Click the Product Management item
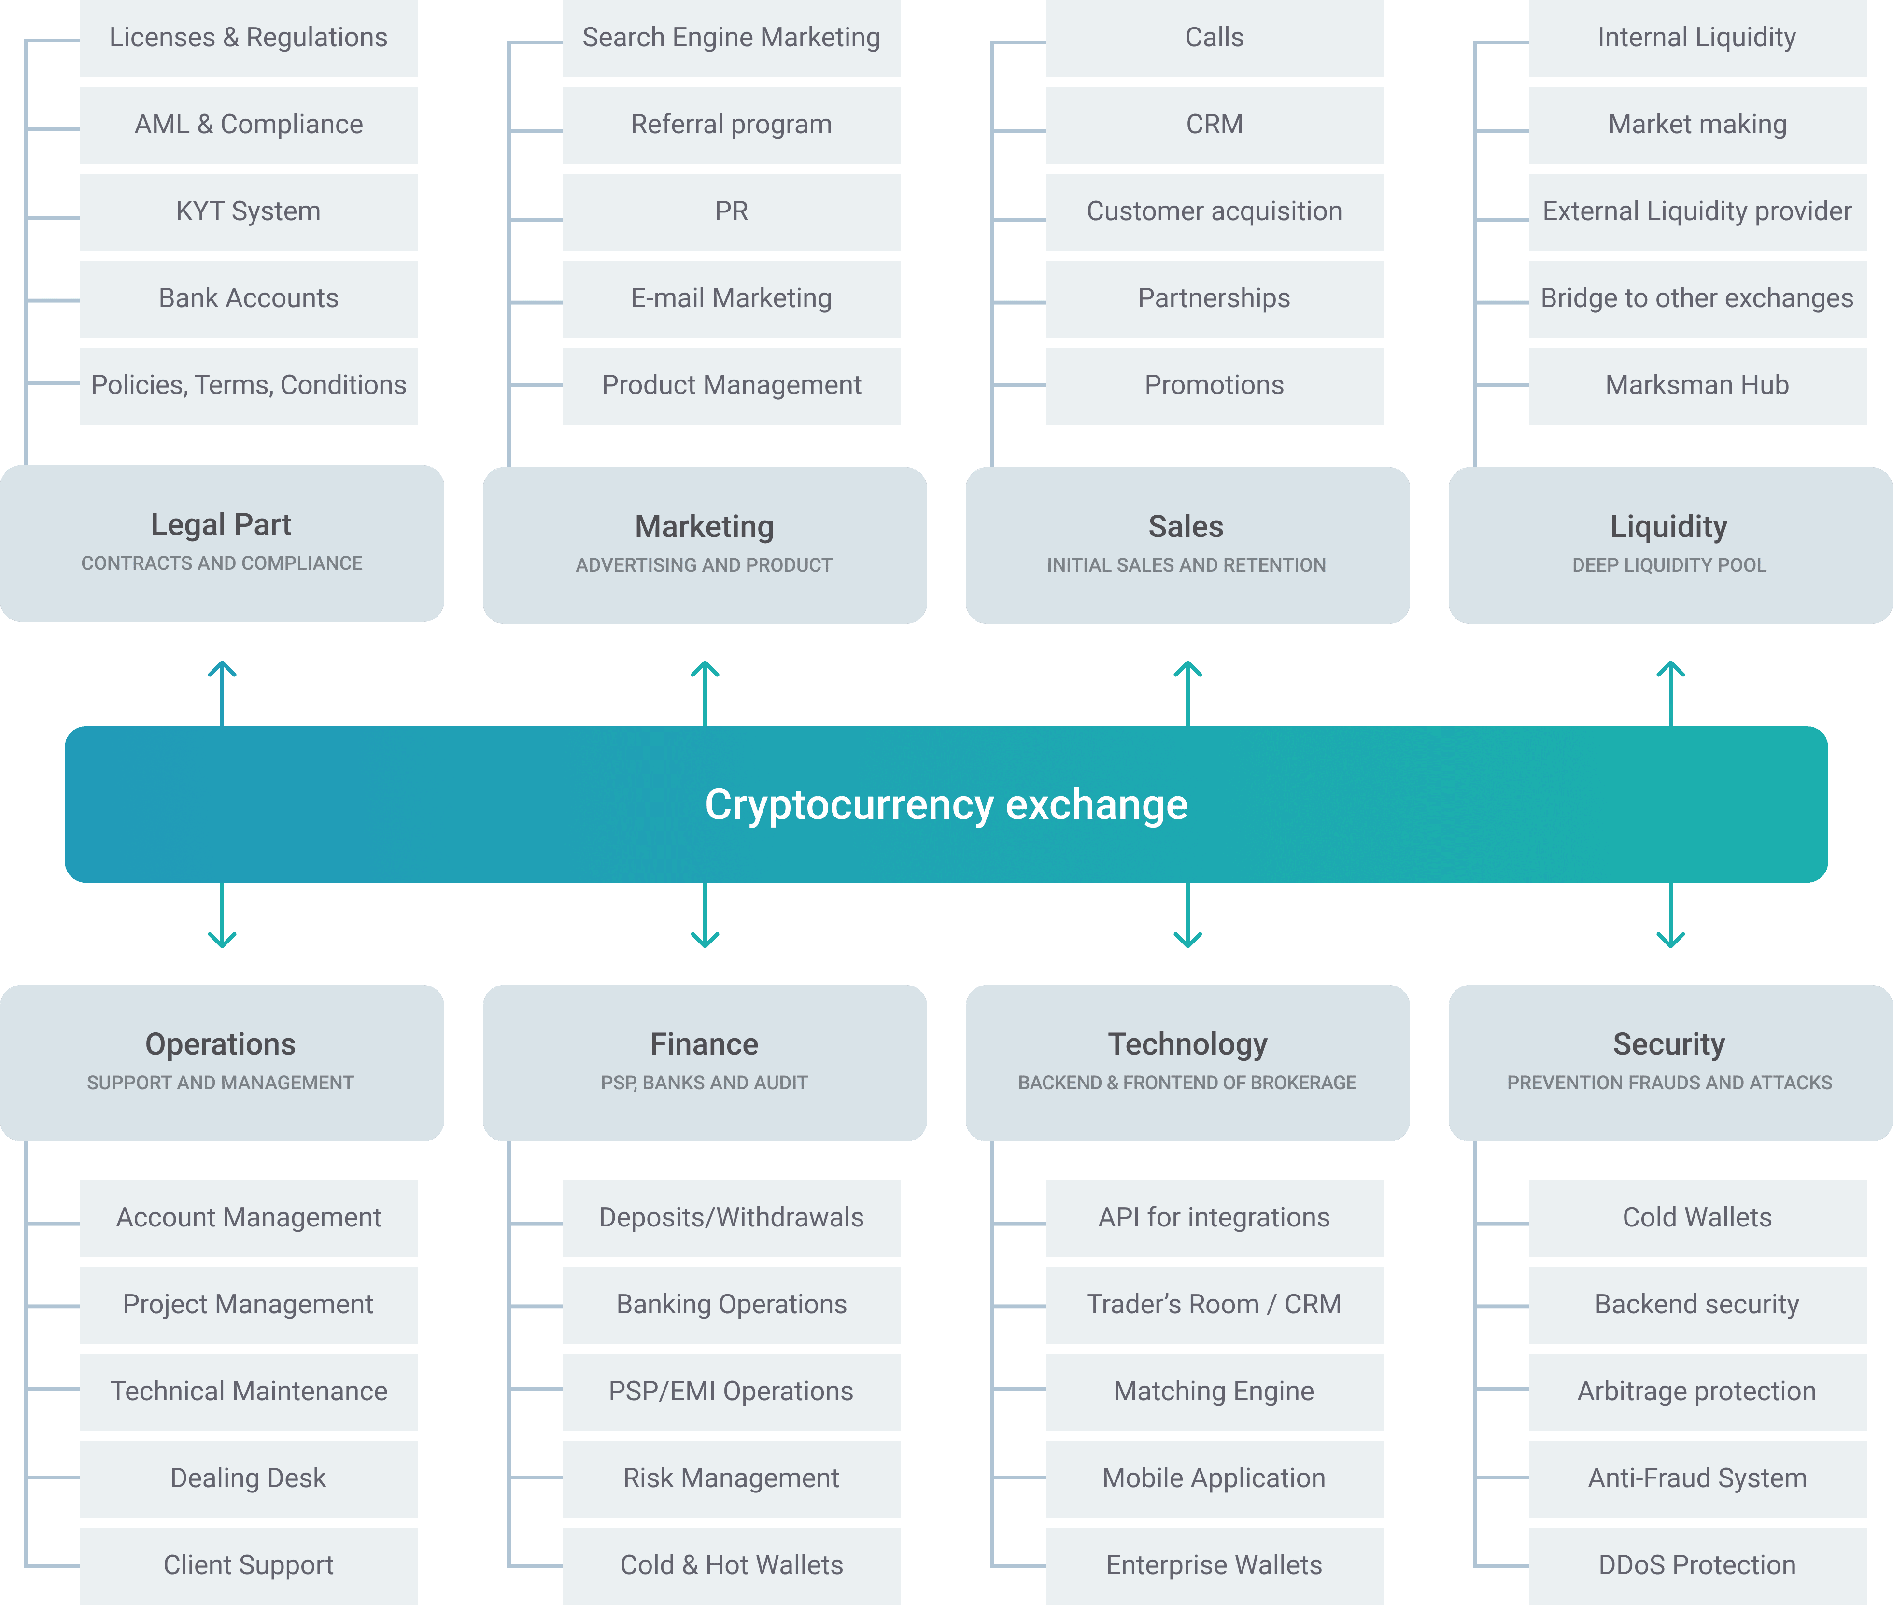This screenshot has height=1605, width=1893. [732, 386]
